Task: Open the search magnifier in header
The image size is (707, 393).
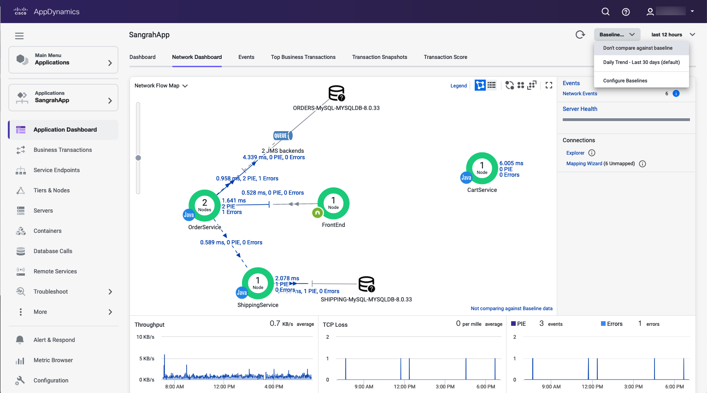Action: [606, 12]
